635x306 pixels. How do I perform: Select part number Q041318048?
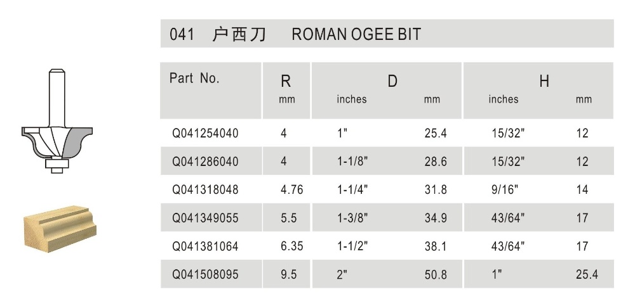tap(205, 189)
